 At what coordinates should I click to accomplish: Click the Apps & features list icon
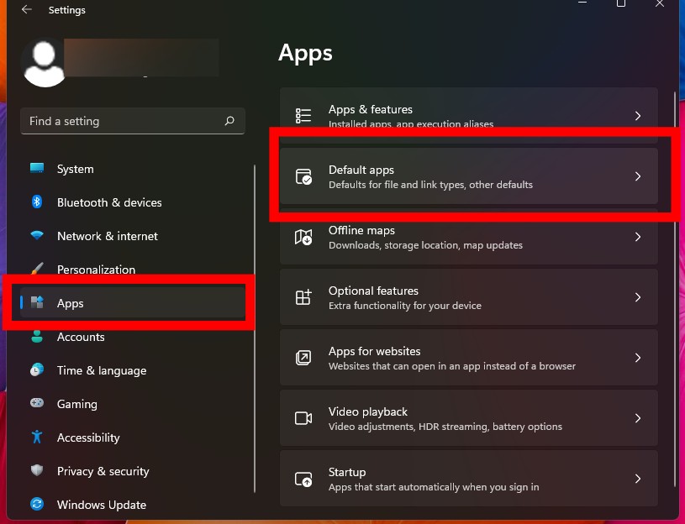pos(303,116)
